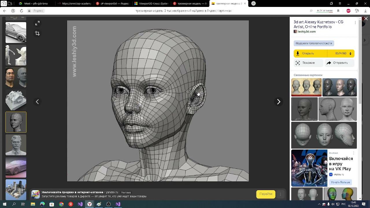Expand the image to fullscreen view
The image size is (370, 208).
pyautogui.click(x=37, y=23)
